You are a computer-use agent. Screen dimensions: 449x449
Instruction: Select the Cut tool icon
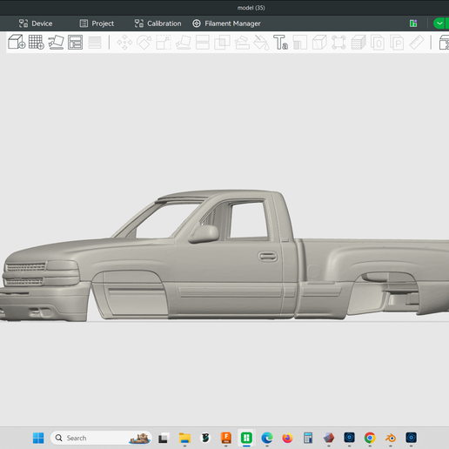(x=203, y=43)
